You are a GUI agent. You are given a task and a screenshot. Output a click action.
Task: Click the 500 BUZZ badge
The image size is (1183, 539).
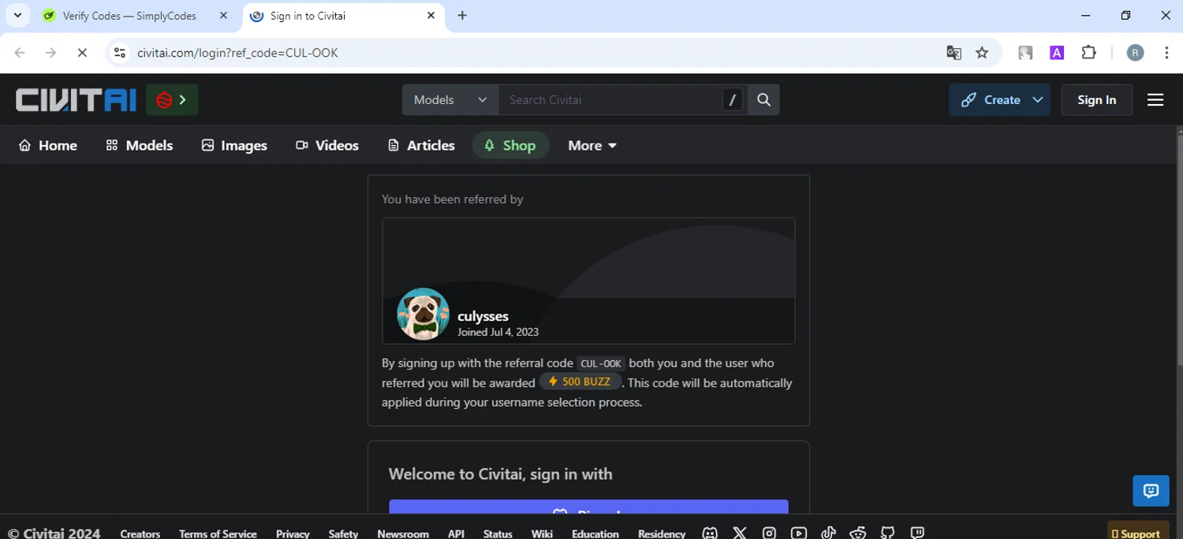pyautogui.click(x=580, y=382)
